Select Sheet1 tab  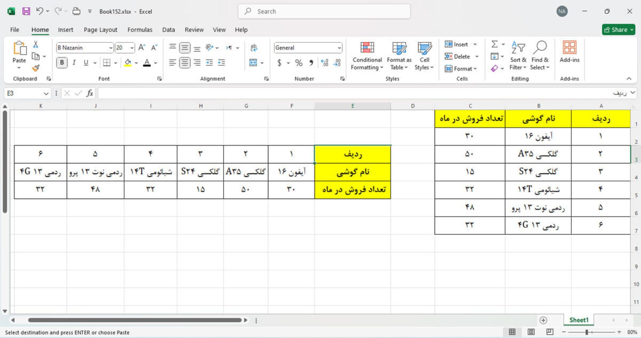(579, 320)
